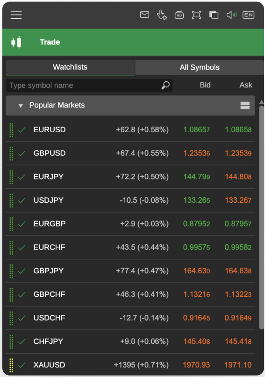265x377 pixels.
Task: Click the GBPJPY drag handle dots
Action: 11,271
